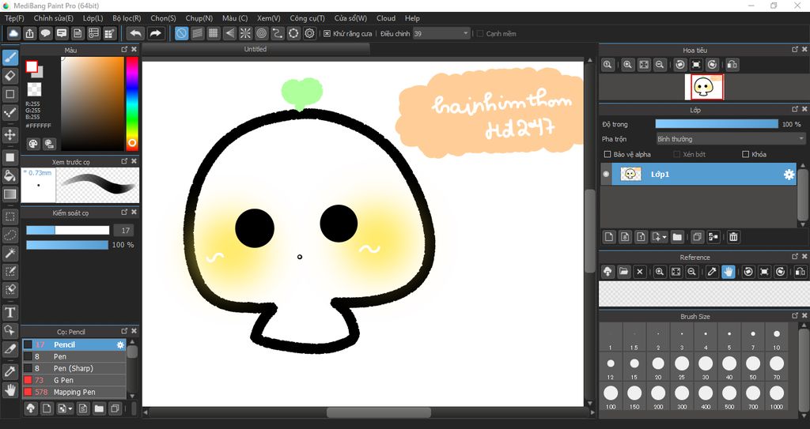Add a new layer folder

pyautogui.click(x=677, y=237)
